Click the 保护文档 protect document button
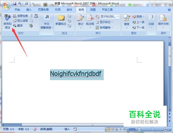 click(163, 21)
